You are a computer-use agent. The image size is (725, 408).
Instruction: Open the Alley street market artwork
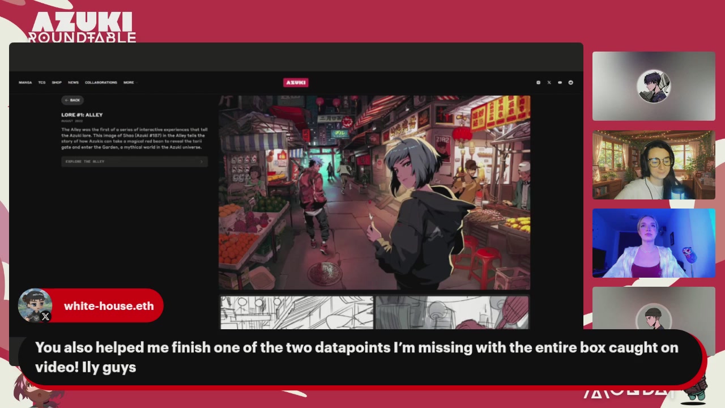[374, 193]
